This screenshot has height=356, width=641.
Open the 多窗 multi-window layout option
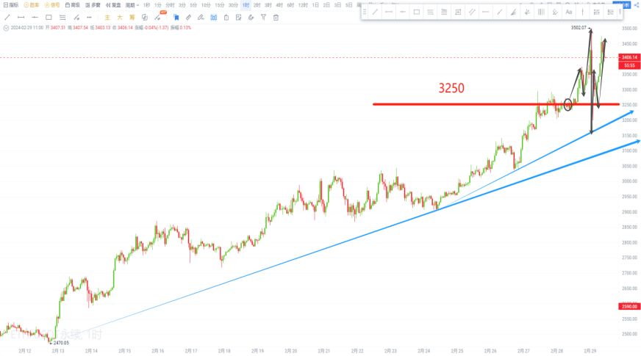pos(93,5)
